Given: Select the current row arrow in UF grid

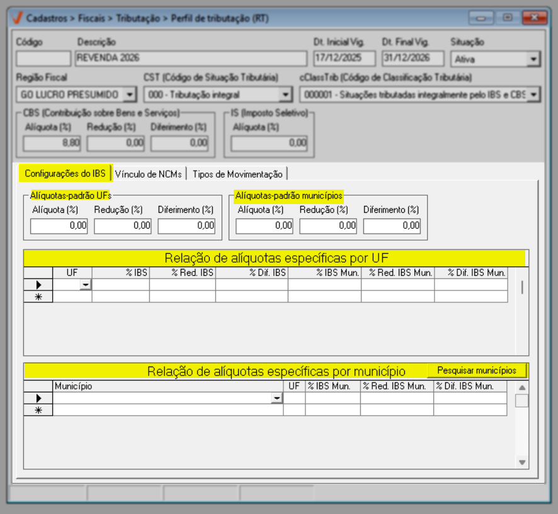Looking at the screenshot, I should pyautogui.click(x=38, y=285).
